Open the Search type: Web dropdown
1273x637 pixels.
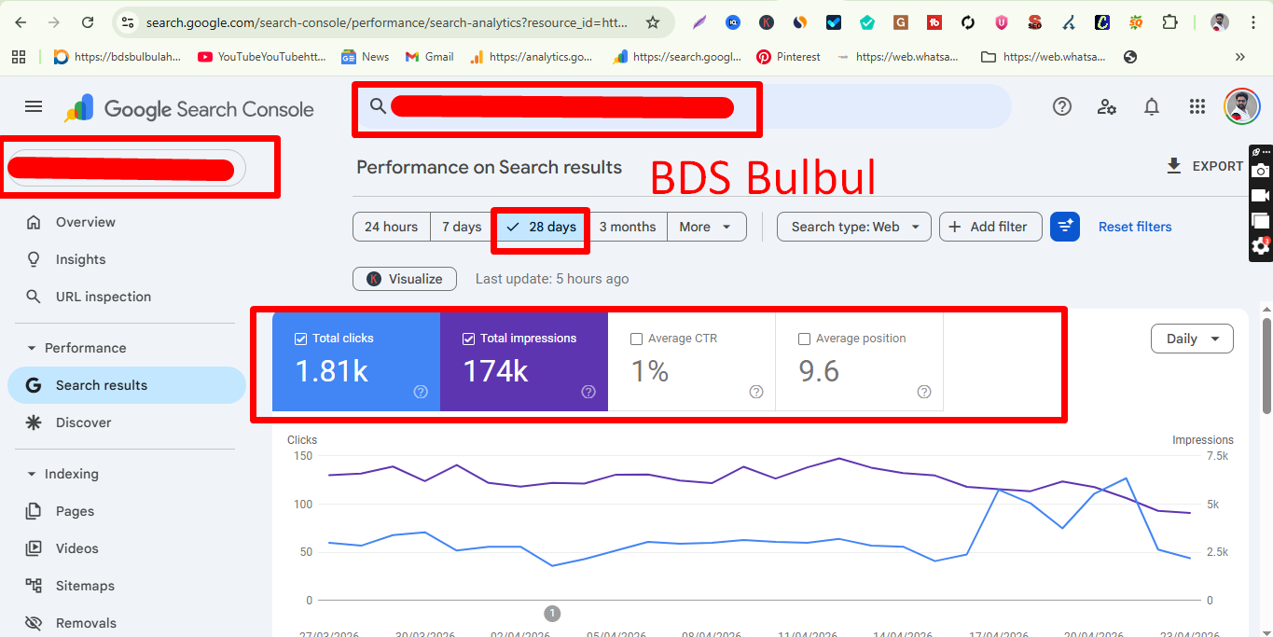coord(852,226)
